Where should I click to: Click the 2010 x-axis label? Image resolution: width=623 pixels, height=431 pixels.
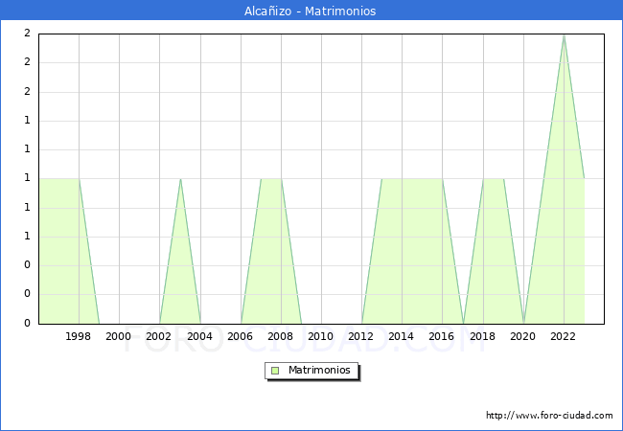(x=321, y=336)
